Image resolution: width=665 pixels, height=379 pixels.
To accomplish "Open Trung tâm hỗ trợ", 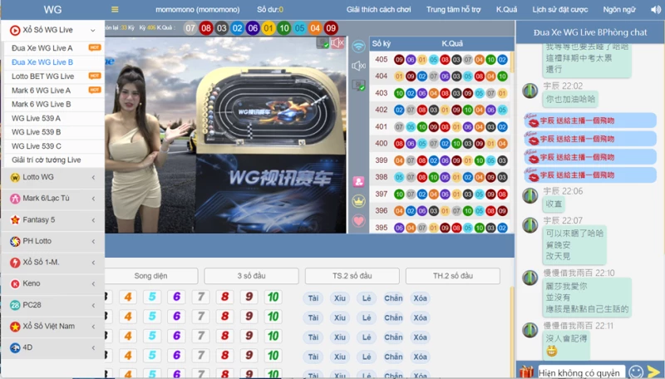I will coord(453,9).
